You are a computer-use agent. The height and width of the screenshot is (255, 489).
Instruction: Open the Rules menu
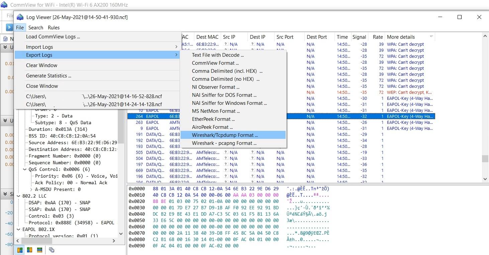[x=54, y=28]
